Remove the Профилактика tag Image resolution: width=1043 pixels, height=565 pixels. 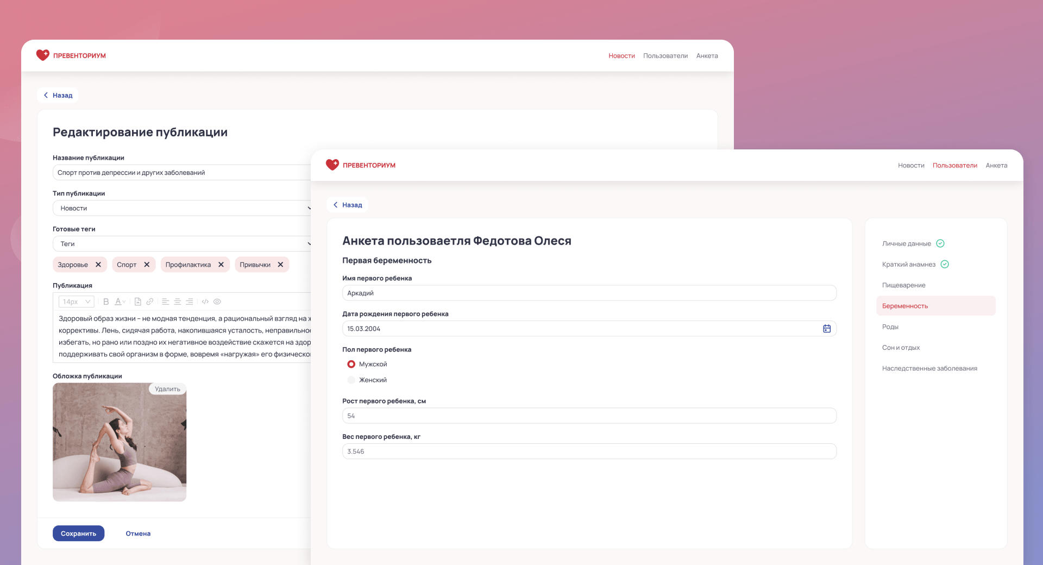click(221, 265)
